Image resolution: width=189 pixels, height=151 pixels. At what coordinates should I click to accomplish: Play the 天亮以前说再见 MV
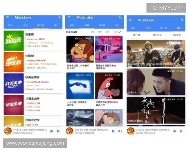coord(156,110)
